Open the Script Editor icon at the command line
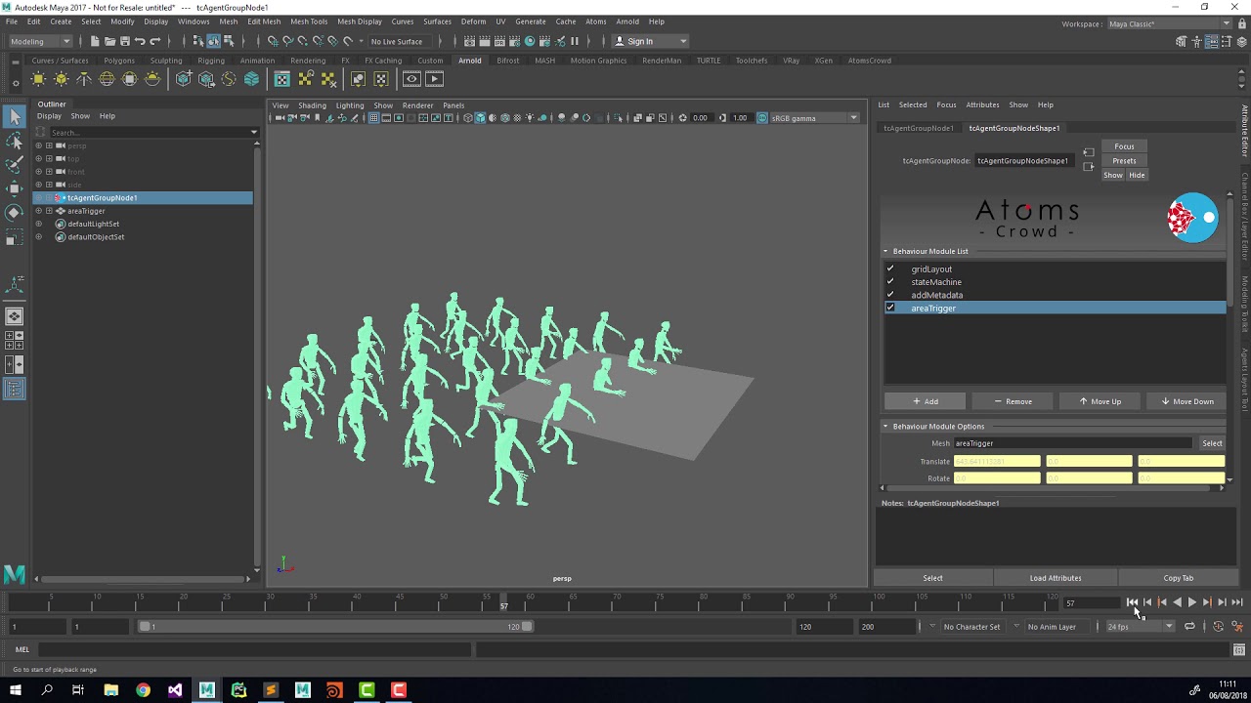The width and height of the screenshot is (1251, 703). click(1239, 649)
